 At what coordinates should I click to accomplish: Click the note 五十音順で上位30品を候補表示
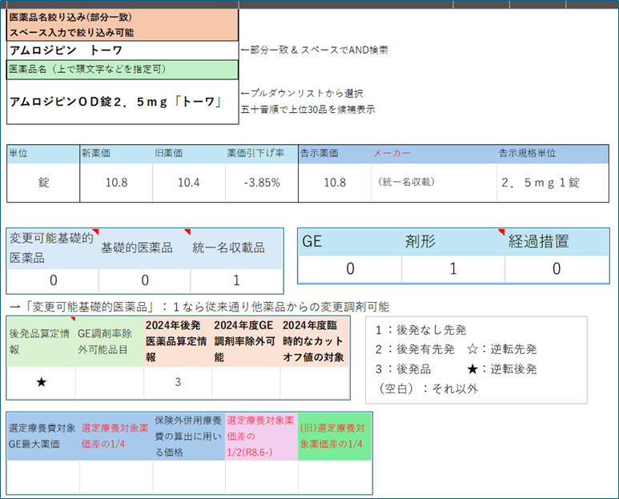pos(308,110)
